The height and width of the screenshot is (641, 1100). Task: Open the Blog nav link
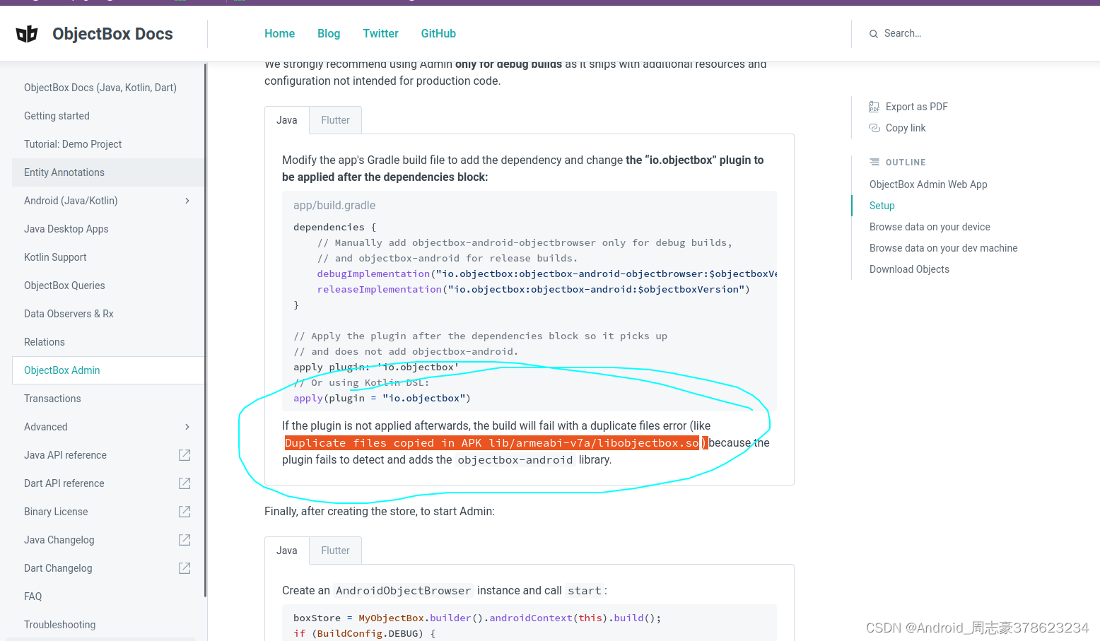[329, 33]
